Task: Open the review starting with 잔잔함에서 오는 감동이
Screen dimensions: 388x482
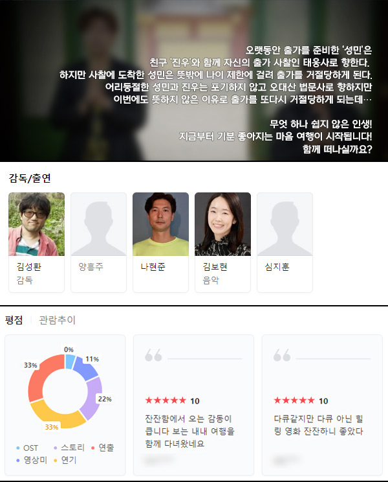Action: coord(193,405)
